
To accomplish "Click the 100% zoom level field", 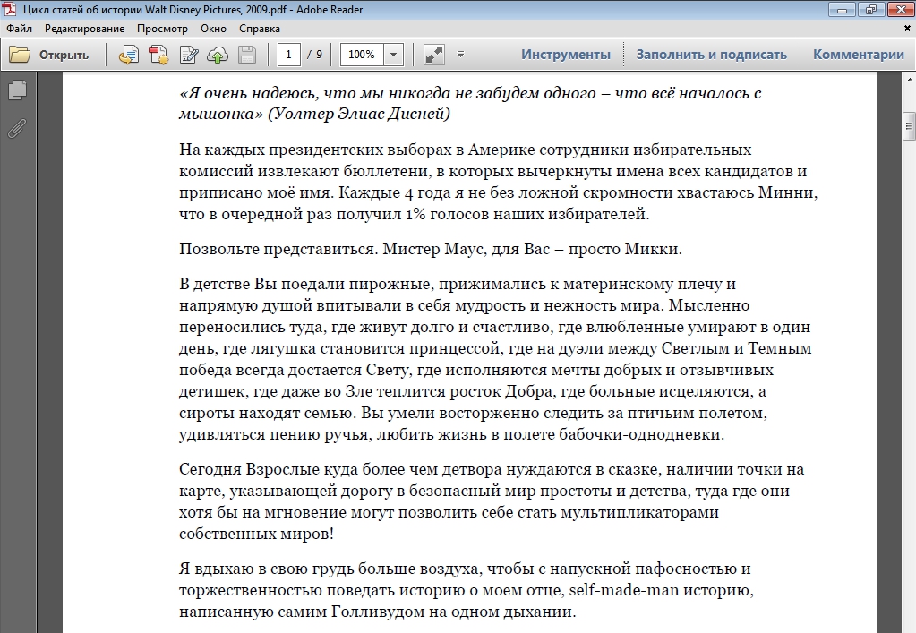I will coord(362,55).
